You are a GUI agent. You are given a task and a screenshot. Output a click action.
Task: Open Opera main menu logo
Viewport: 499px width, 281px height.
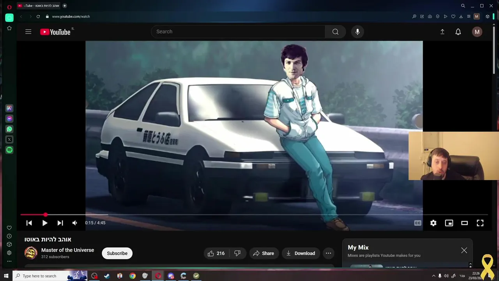click(9, 7)
